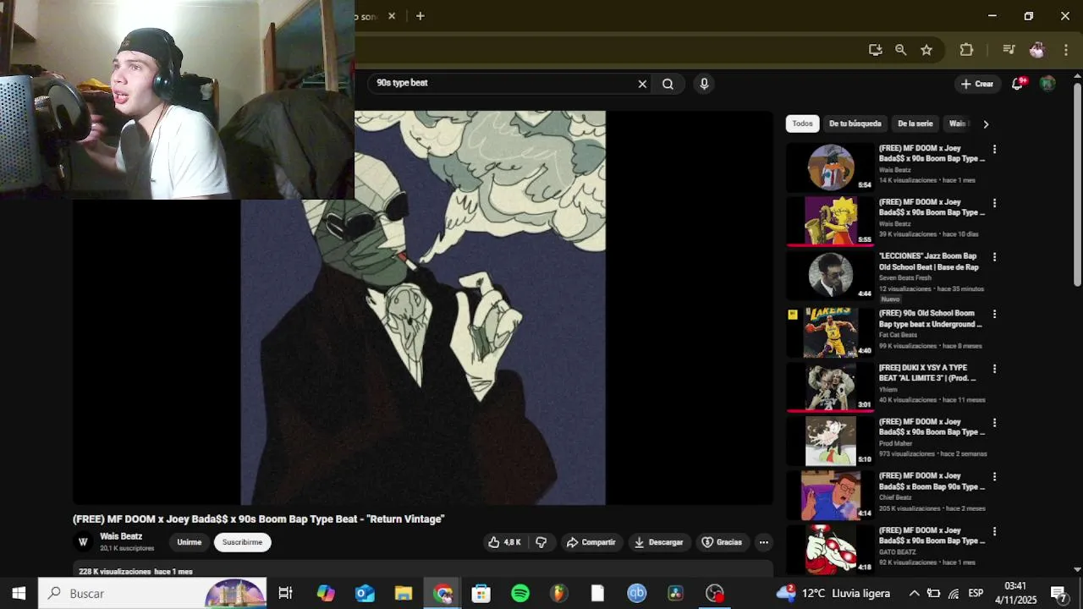
Task: Open the Fat Cat Beats Lakers thumbnail
Action: tap(831, 332)
